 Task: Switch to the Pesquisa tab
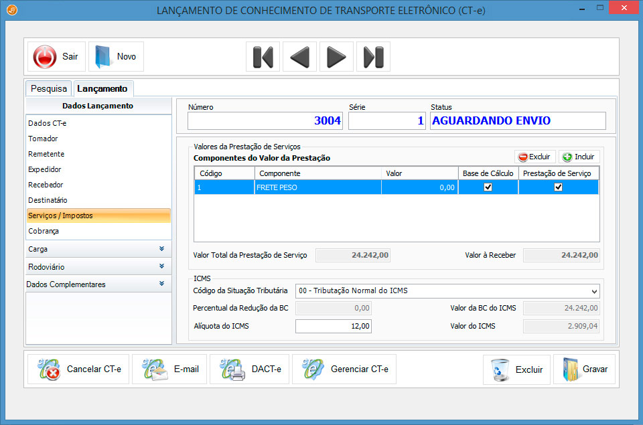49,88
